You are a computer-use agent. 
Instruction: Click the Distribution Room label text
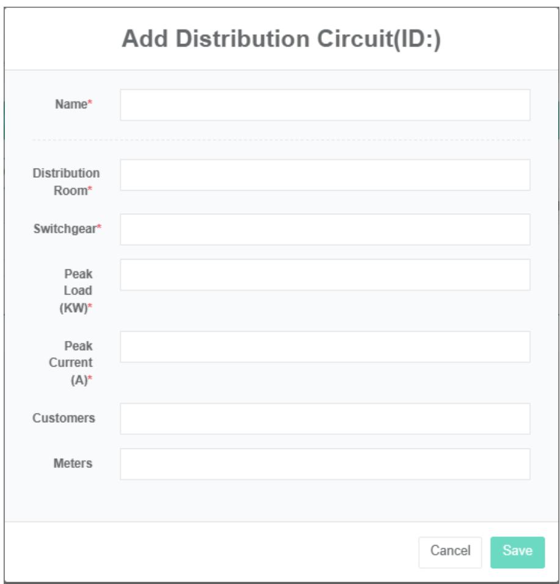66,182
